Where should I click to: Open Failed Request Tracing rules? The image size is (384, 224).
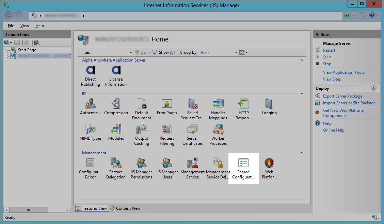click(x=192, y=109)
